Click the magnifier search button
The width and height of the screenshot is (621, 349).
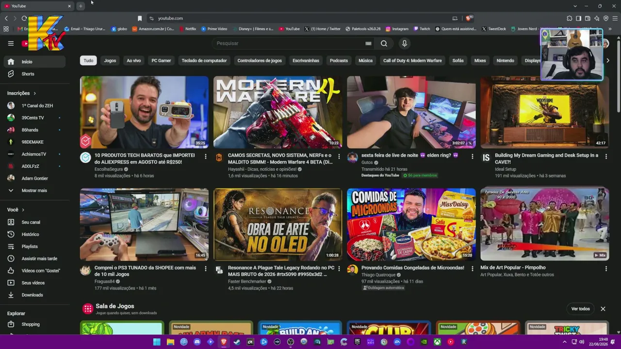point(384,43)
